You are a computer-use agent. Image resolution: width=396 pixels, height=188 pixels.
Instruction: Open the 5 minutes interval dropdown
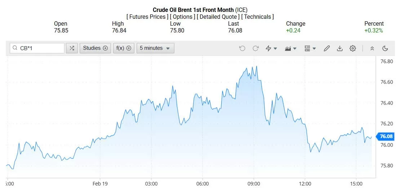(x=155, y=48)
